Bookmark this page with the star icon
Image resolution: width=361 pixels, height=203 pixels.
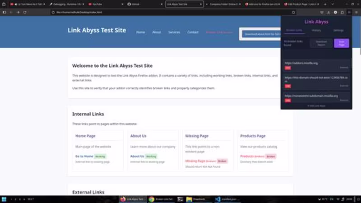pos(293,12)
